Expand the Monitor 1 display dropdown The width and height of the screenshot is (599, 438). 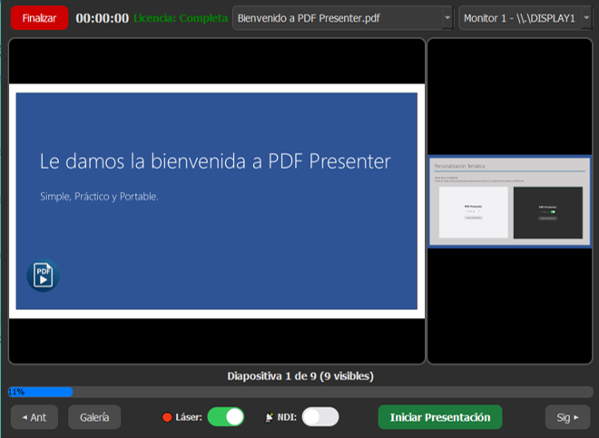[525, 18]
